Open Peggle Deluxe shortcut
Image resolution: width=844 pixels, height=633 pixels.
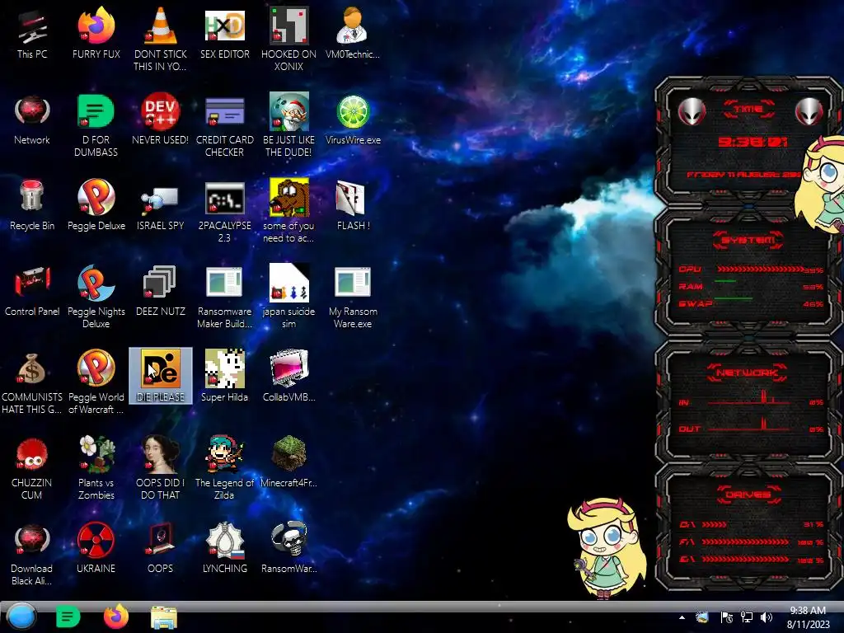(96, 205)
